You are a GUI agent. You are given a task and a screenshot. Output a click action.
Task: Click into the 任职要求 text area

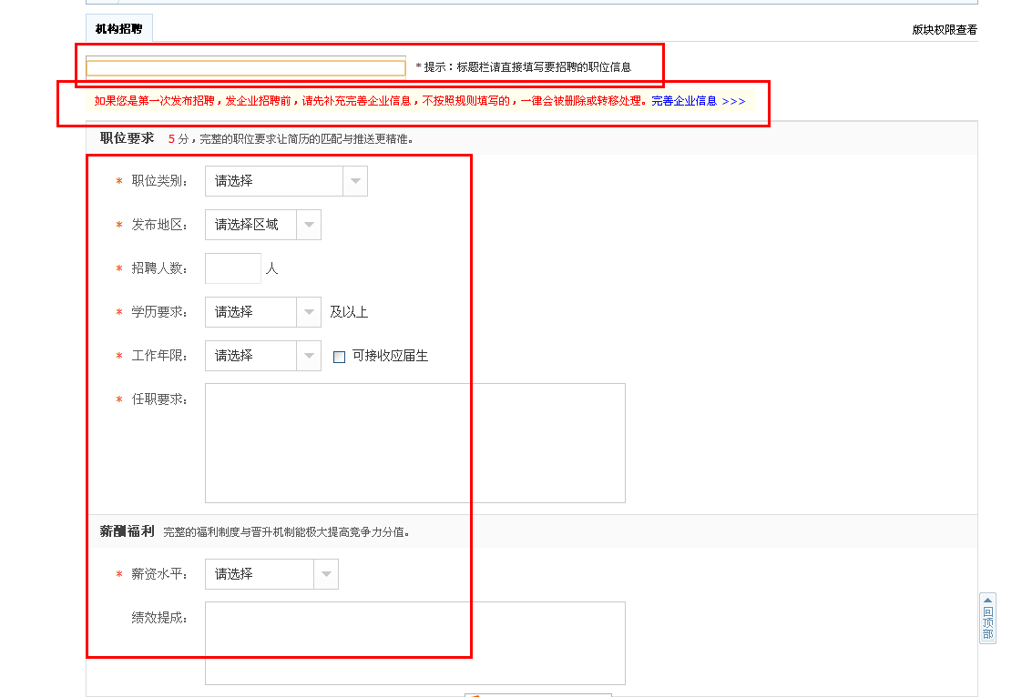coord(415,443)
